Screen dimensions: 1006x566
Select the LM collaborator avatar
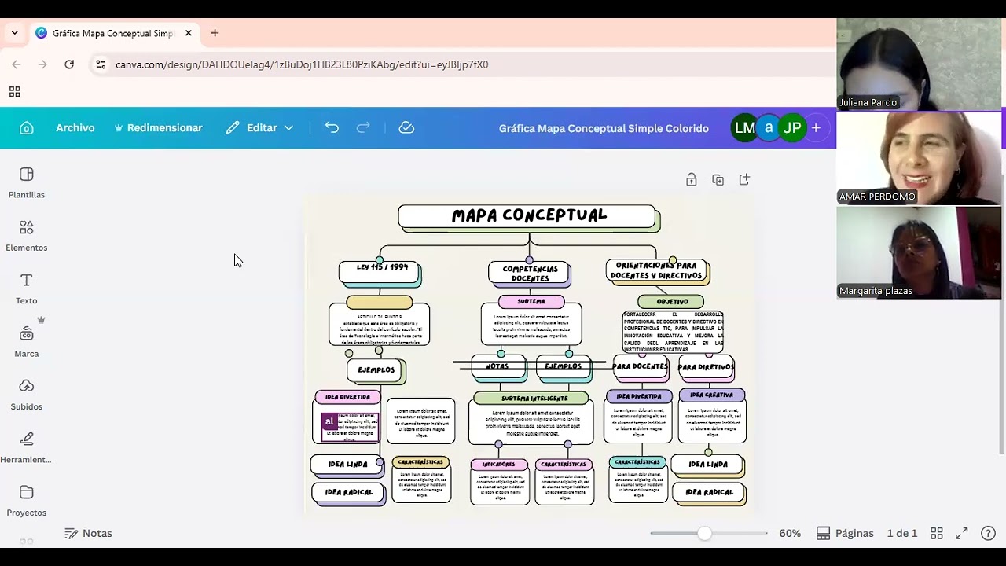744,127
